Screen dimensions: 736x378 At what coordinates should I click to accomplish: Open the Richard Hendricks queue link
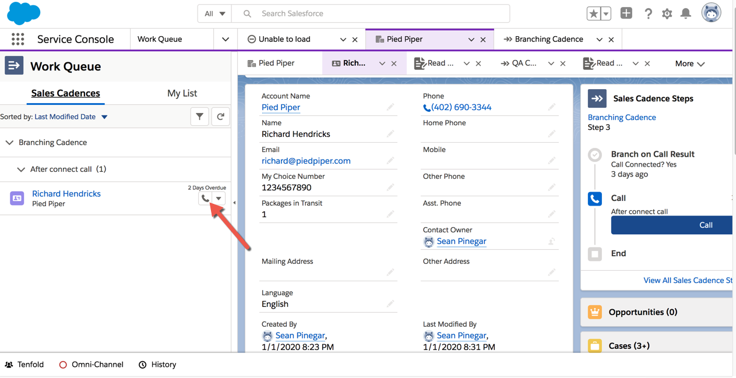click(66, 193)
